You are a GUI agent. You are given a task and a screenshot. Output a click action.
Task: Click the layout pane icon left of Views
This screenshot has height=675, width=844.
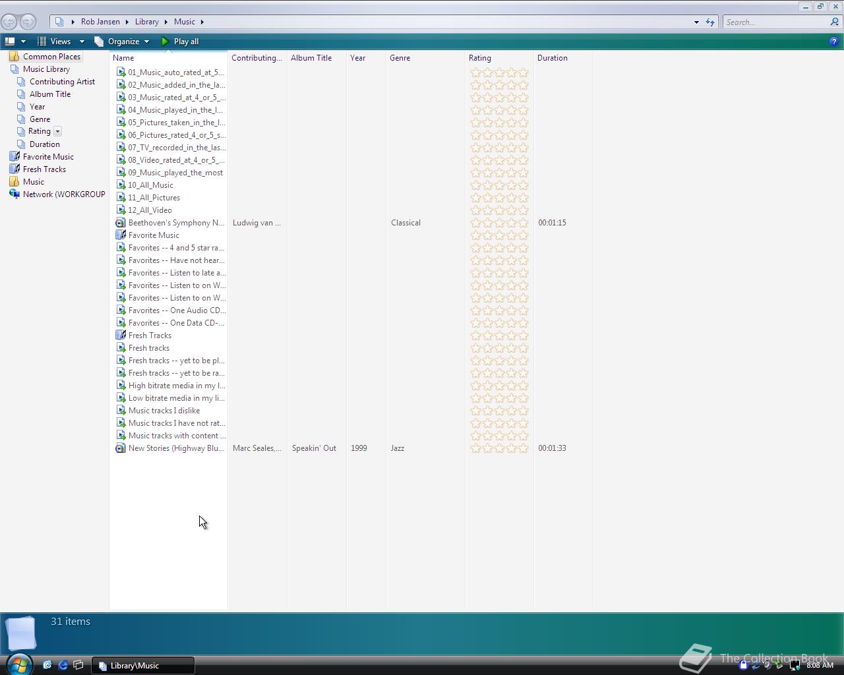click(x=10, y=42)
